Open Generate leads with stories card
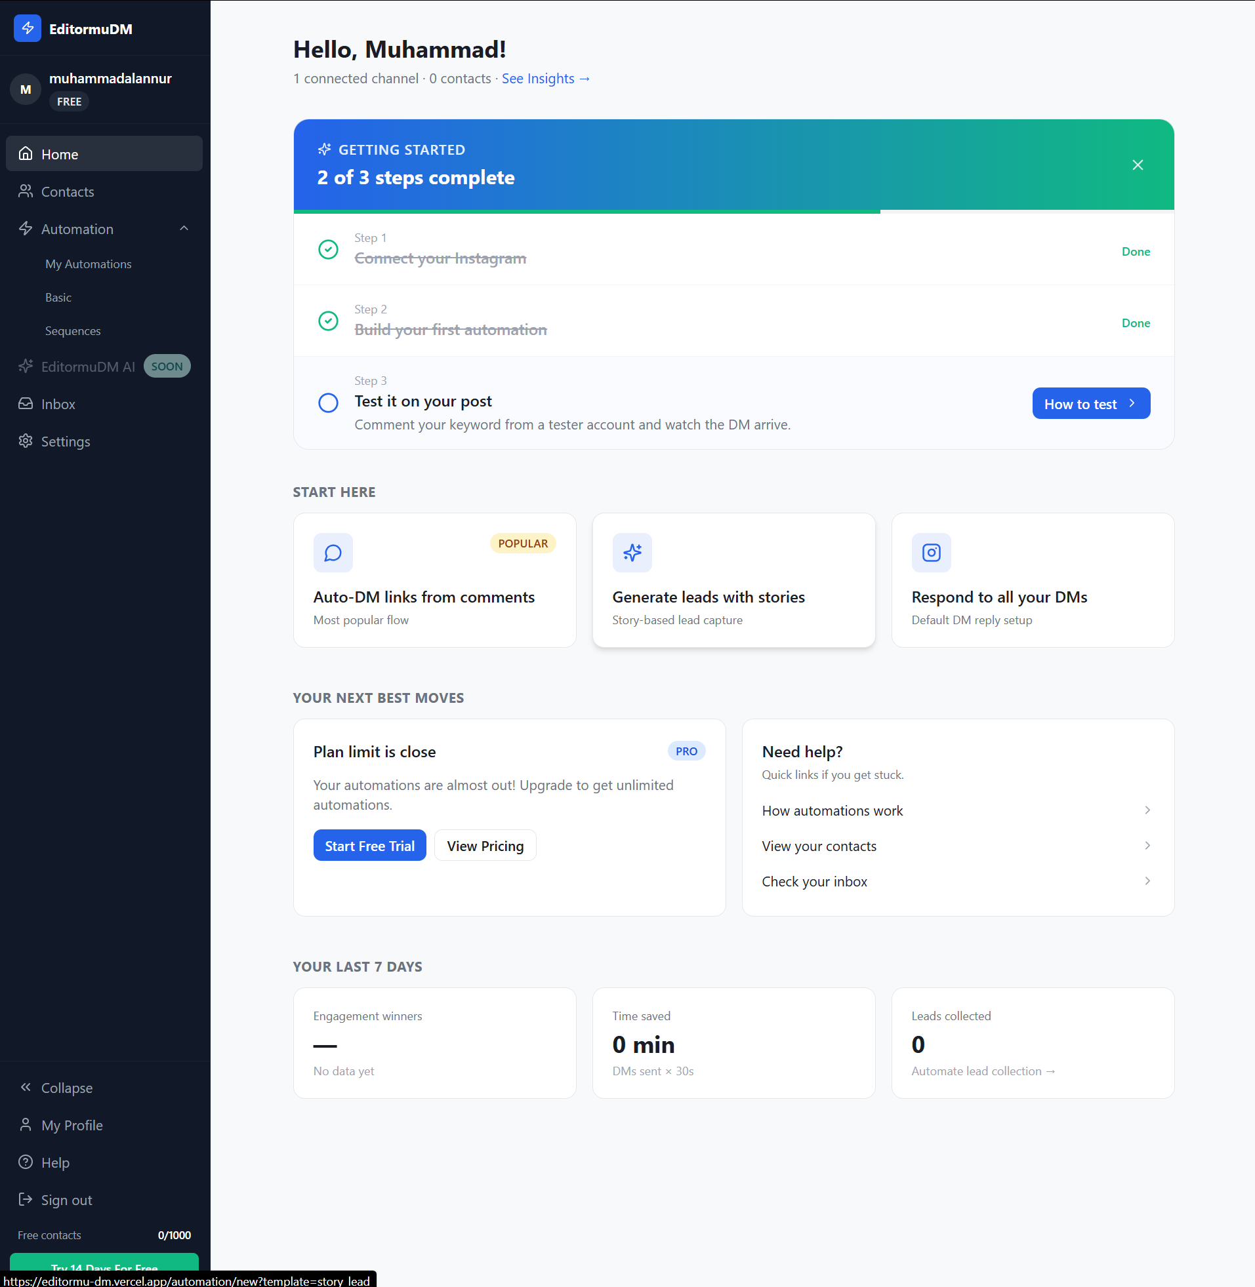 [x=733, y=580]
